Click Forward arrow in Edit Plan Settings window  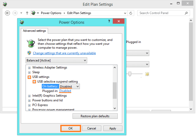tap(15, 13)
